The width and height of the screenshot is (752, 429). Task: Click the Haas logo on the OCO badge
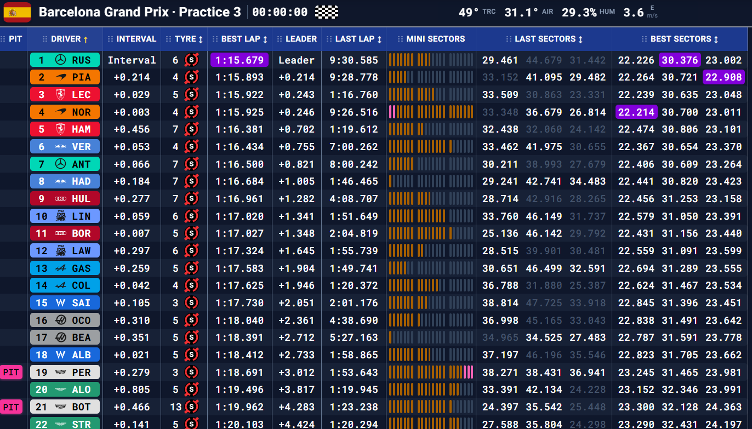coord(61,320)
